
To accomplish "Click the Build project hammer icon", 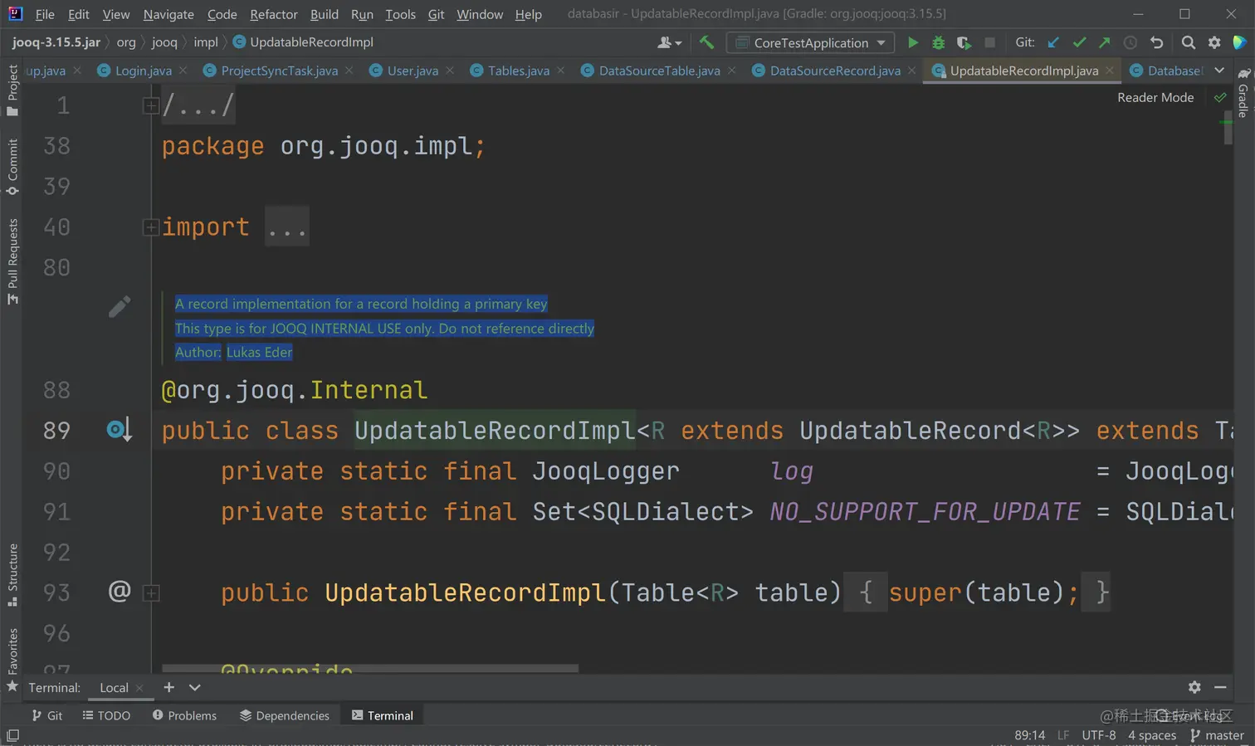I will point(706,42).
